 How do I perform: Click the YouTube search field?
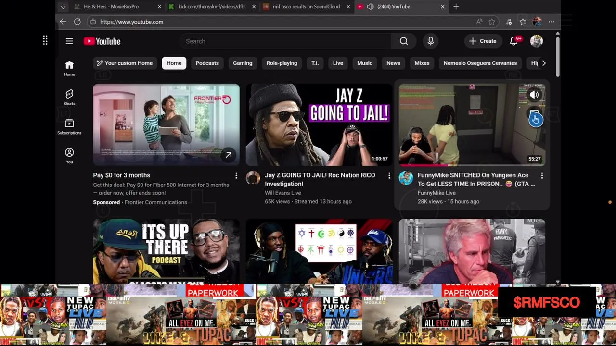tap(285, 41)
